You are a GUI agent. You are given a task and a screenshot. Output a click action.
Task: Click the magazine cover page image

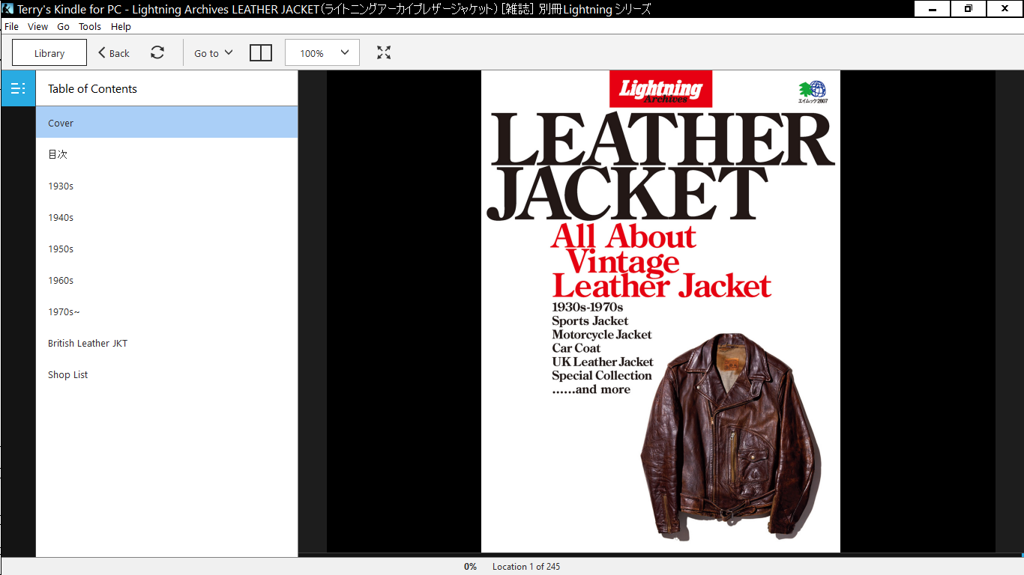660,311
